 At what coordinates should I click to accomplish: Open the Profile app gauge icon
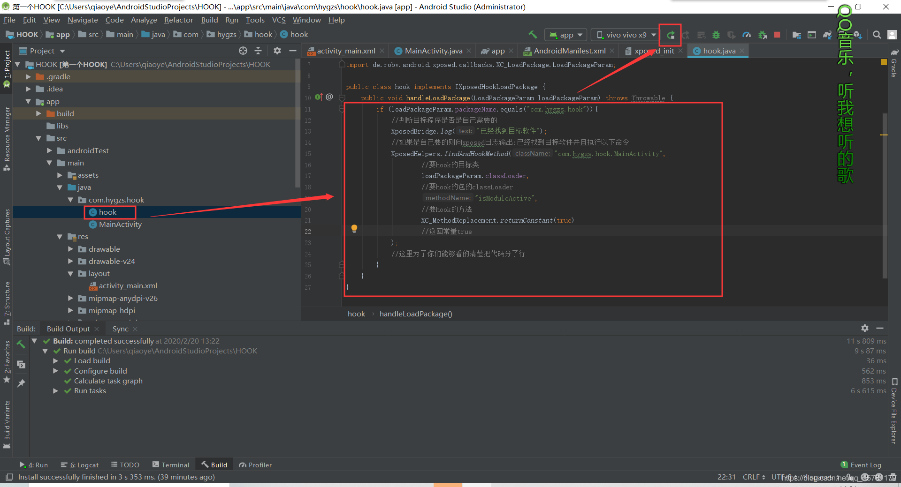[x=747, y=35]
